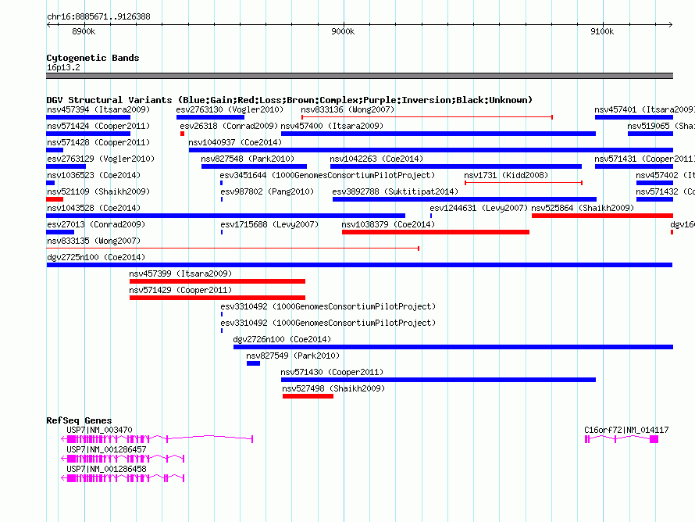Viewport: 695px width, 522px height.
Task: Open dgv2725n100 (Coe2014) label
Action: coord(96,257)
